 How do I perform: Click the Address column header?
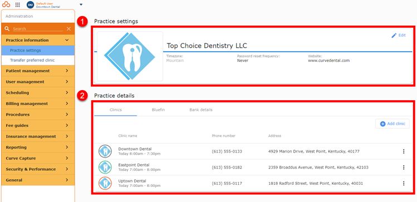(274, 136)
